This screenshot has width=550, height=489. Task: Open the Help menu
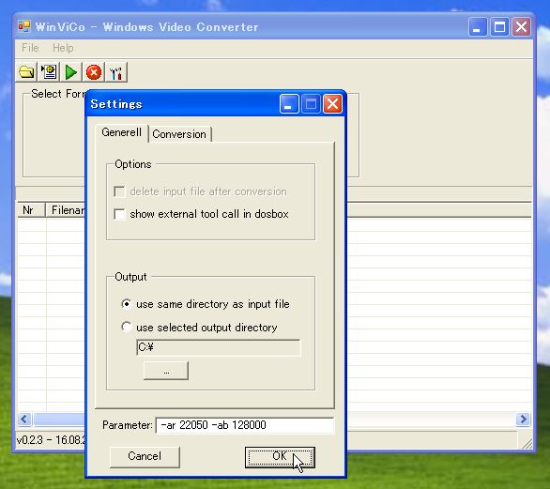[x=63, y=48]
